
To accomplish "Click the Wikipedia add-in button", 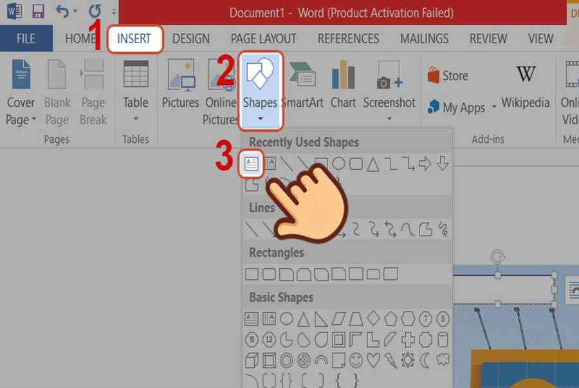I will click(526, 88).
